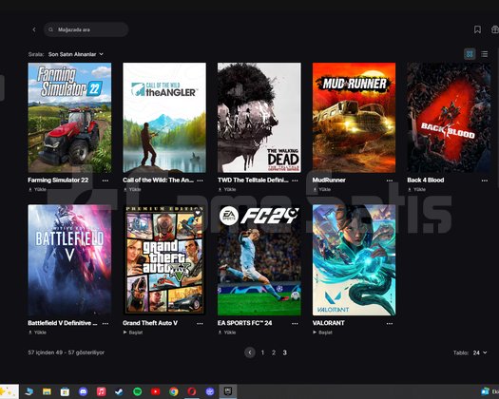Go to page 2 of library
499x399 pixels.
[274, 352]
